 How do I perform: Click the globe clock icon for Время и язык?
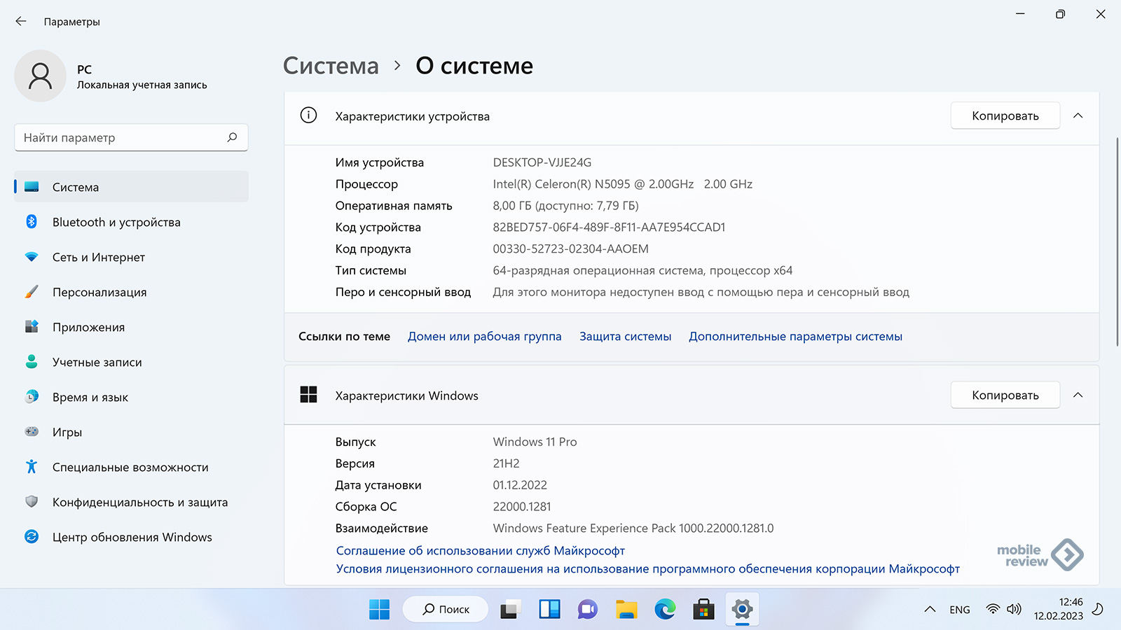click(x=32, y=396)
